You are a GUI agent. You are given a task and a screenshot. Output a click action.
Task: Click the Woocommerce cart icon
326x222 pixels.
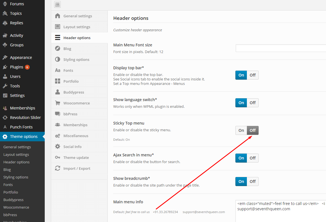tap(58, 103)
